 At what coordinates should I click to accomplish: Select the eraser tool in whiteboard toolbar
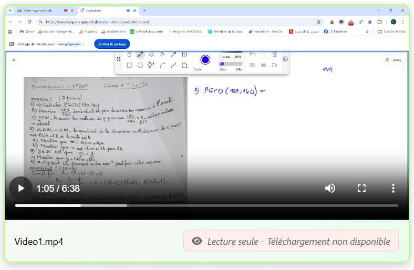click(151, 55)
